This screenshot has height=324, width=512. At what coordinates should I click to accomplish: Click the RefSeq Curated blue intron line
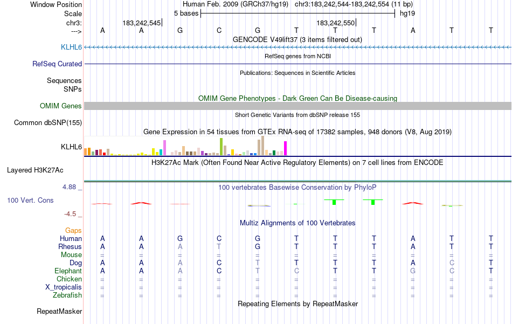[297, 64]
